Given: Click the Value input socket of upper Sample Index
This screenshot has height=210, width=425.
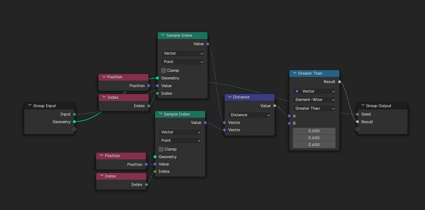Looking at the screenshot, I should [x=158, y=86].
